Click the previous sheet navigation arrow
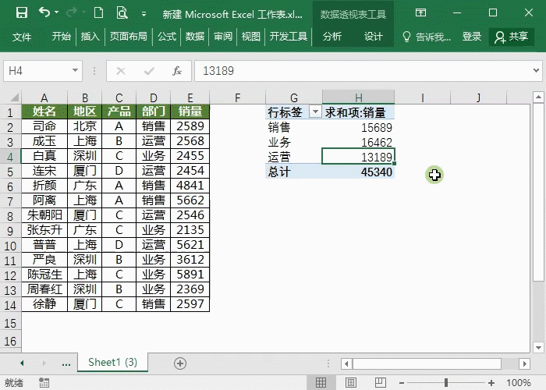This screenshot has width=546, height=390. [x=22, y=363]
